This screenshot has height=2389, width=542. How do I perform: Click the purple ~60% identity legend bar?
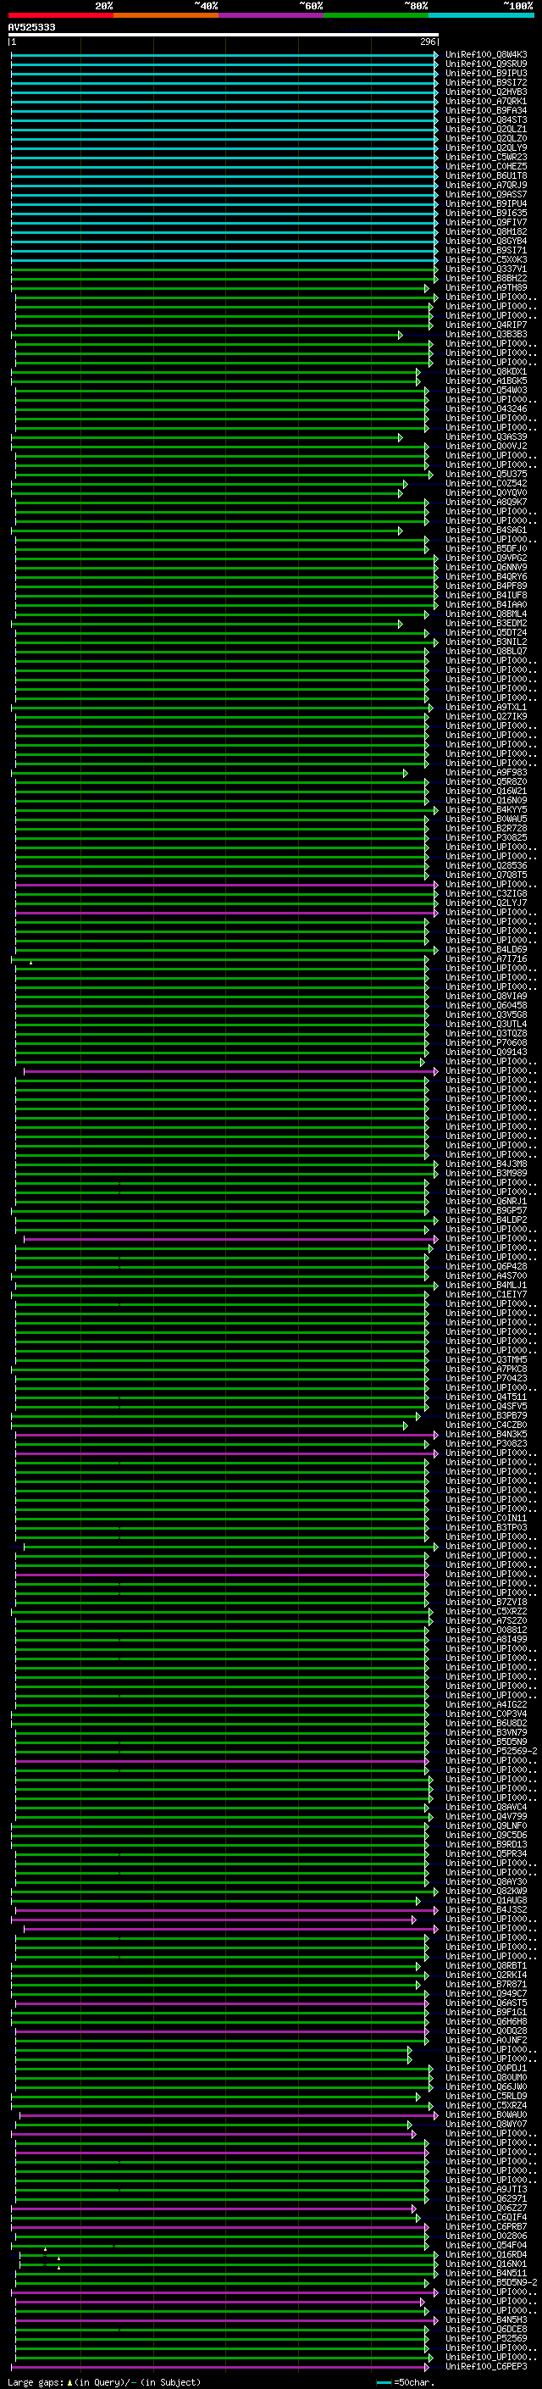270,15
